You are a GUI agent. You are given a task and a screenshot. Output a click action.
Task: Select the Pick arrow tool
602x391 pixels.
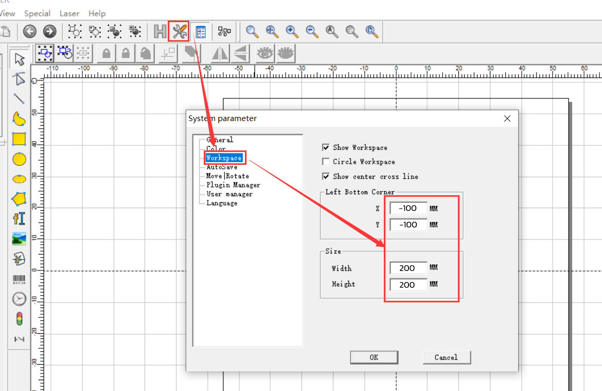point(19,60)
